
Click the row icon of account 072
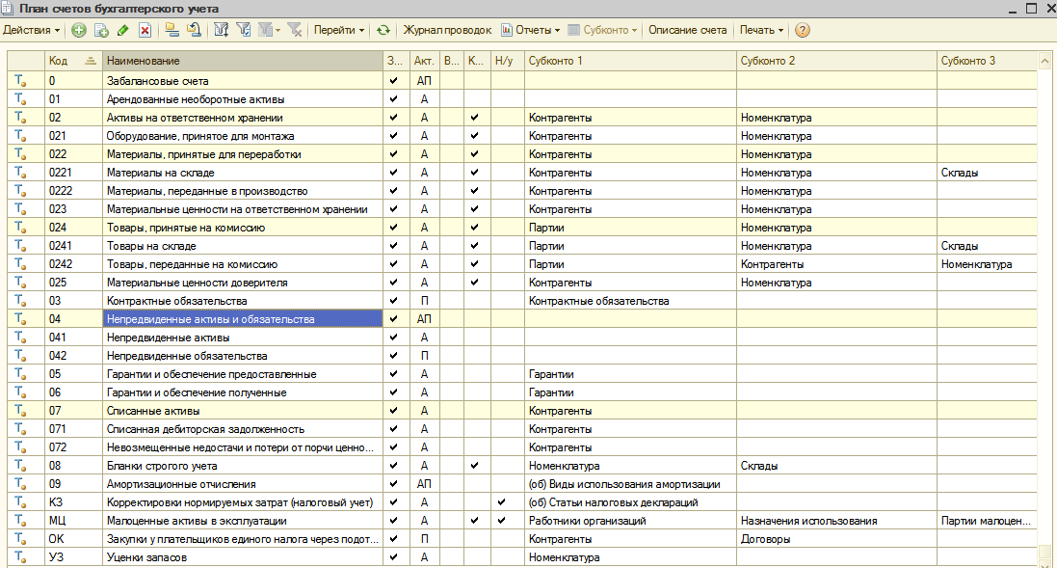pos(21,447)
